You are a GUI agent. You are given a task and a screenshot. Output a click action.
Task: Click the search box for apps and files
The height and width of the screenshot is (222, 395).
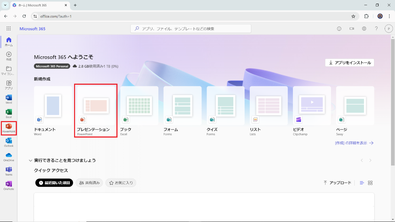(191, 29)
